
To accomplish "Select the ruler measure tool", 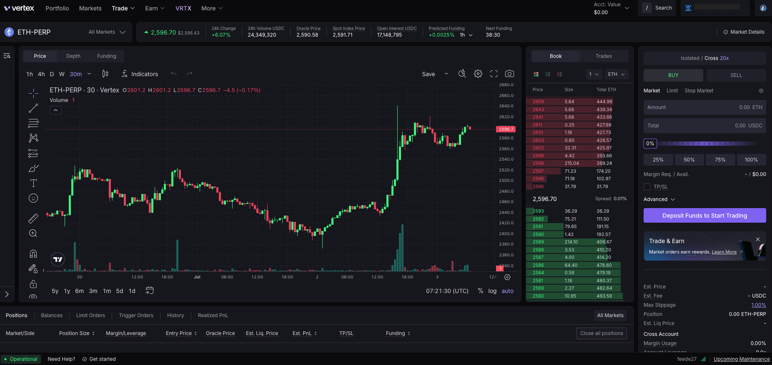I will [x=33, y=218].
